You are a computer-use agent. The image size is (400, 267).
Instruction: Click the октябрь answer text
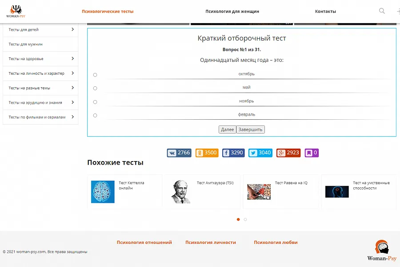tap(246, 74)
